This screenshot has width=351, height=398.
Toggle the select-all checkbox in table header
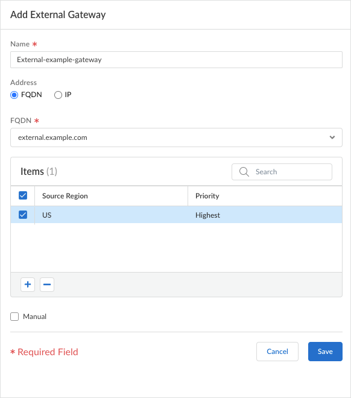coord(23,195)
